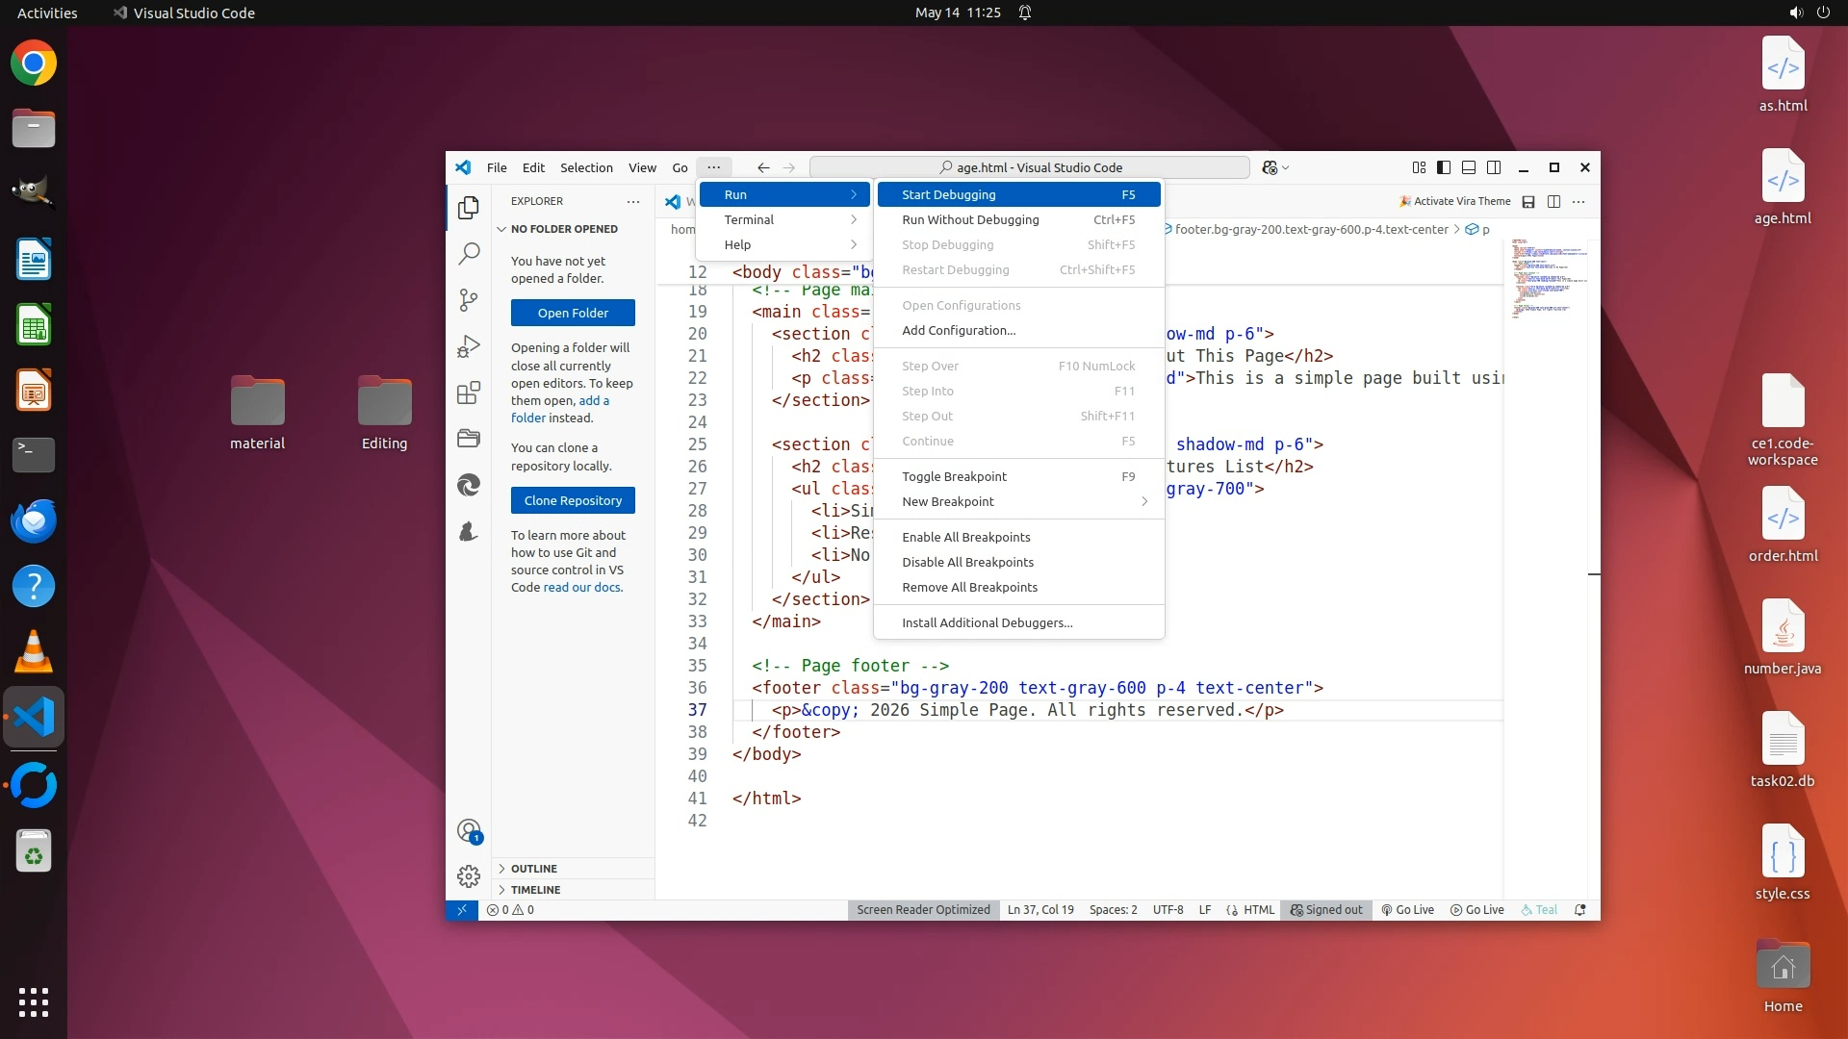Open the Source Control view icon
1848x1039 pixels.
(469, 300)
